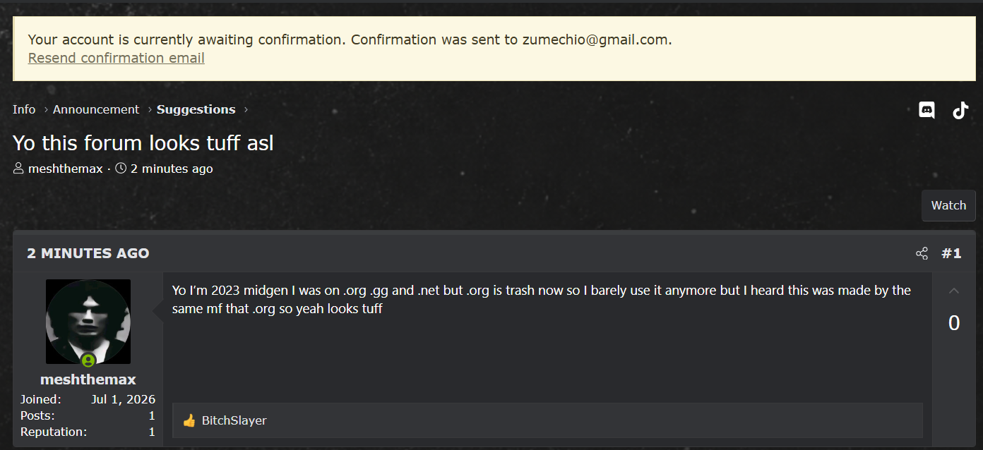
Task: Click the chevron after Suggestions breadcrumb
Action: tap(246, 109)
